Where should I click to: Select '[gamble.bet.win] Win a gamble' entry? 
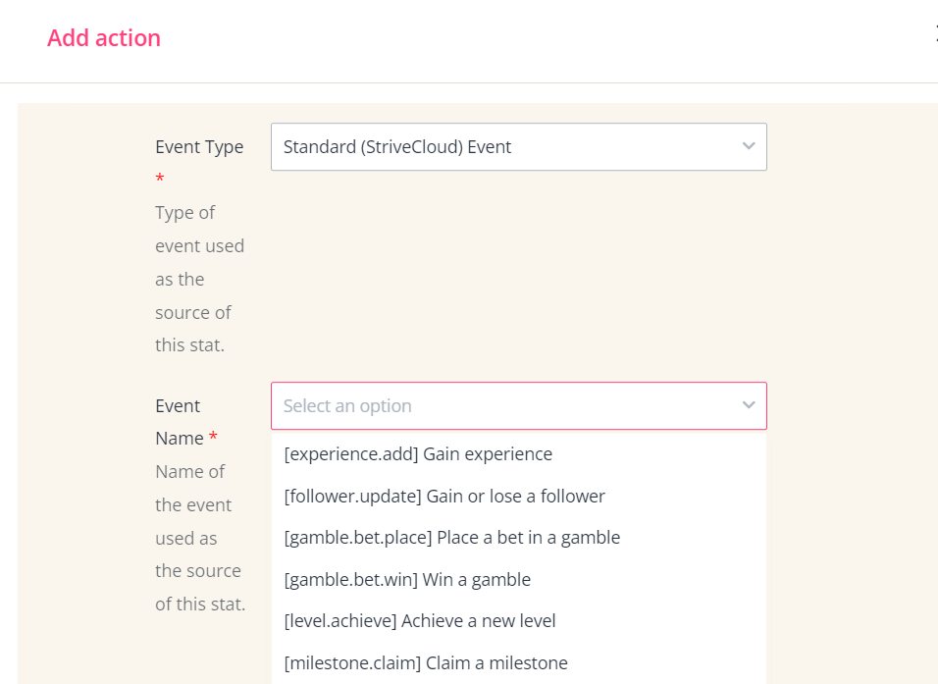click(x=407, y=580)
